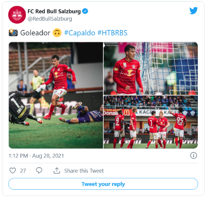Open the large photo of player scoring
The width and height of the screenshot is (206, 198).
pos(56,95)
